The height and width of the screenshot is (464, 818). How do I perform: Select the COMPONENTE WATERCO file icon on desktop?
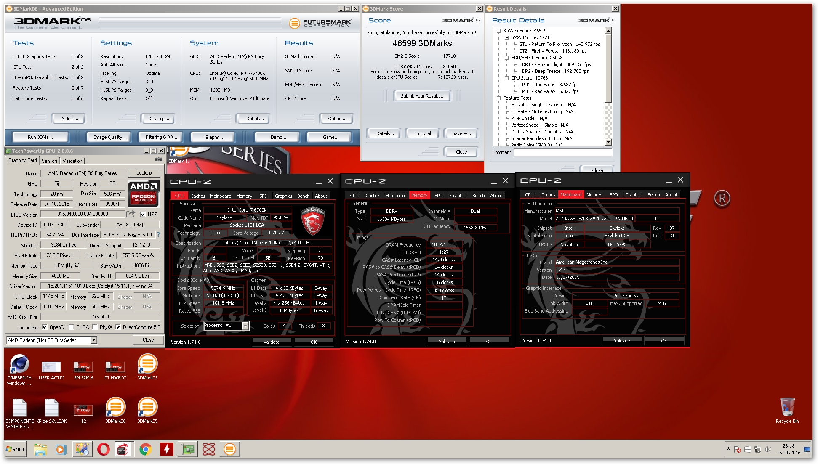click(19, 414)
